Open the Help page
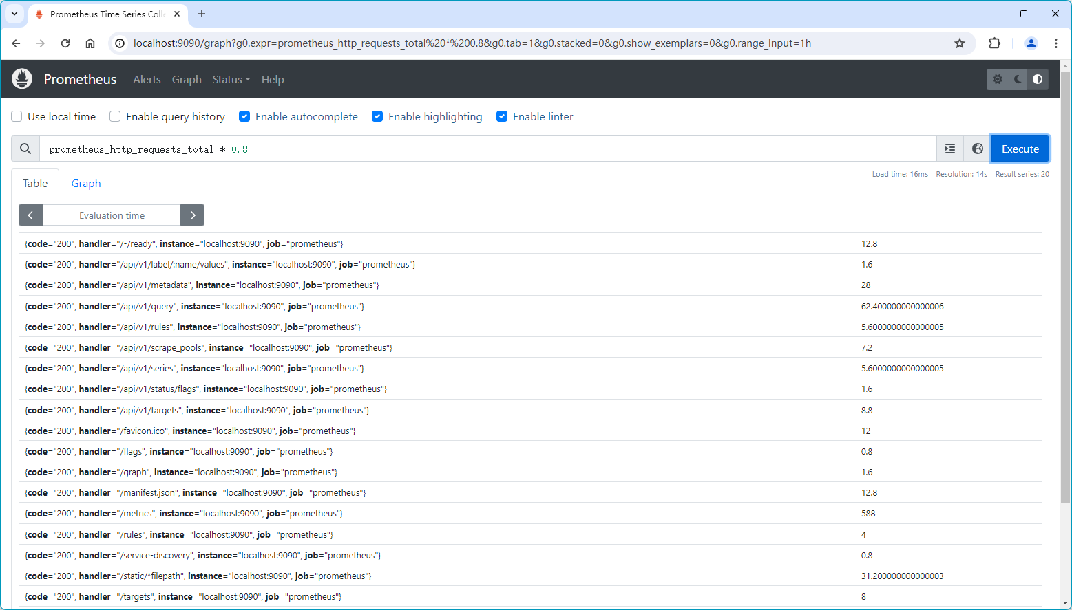The height and width of the screenshot is (610, 1072). point(273,79)
